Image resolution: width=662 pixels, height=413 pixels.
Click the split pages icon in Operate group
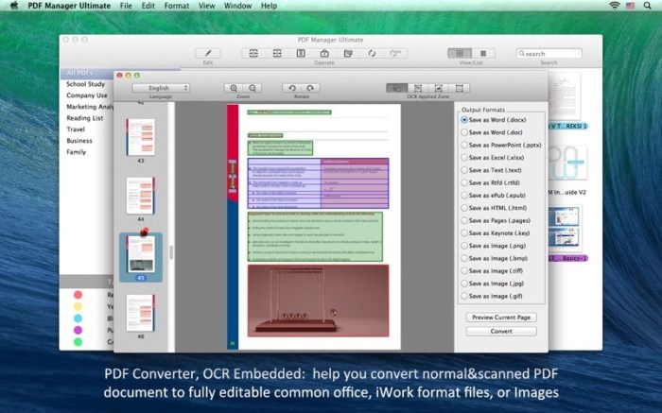[x=277, y=53]
